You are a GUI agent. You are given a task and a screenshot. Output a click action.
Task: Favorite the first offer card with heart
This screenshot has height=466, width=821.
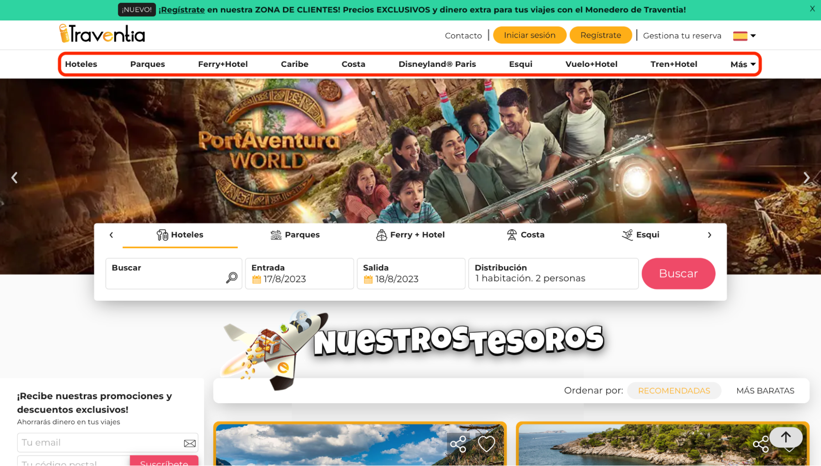pyautogui.click(x=486, y=444)
